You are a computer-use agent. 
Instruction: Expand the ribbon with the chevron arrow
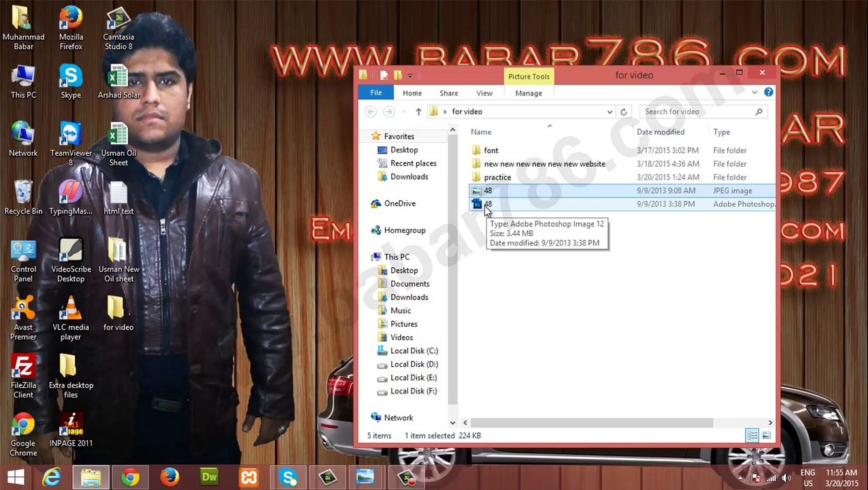point(754,93)
